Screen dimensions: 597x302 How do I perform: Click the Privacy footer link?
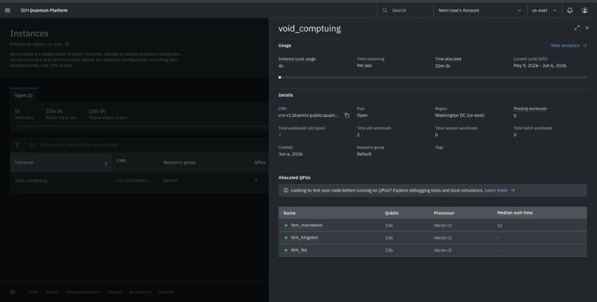pyautogui.click(x=52, y=292)
